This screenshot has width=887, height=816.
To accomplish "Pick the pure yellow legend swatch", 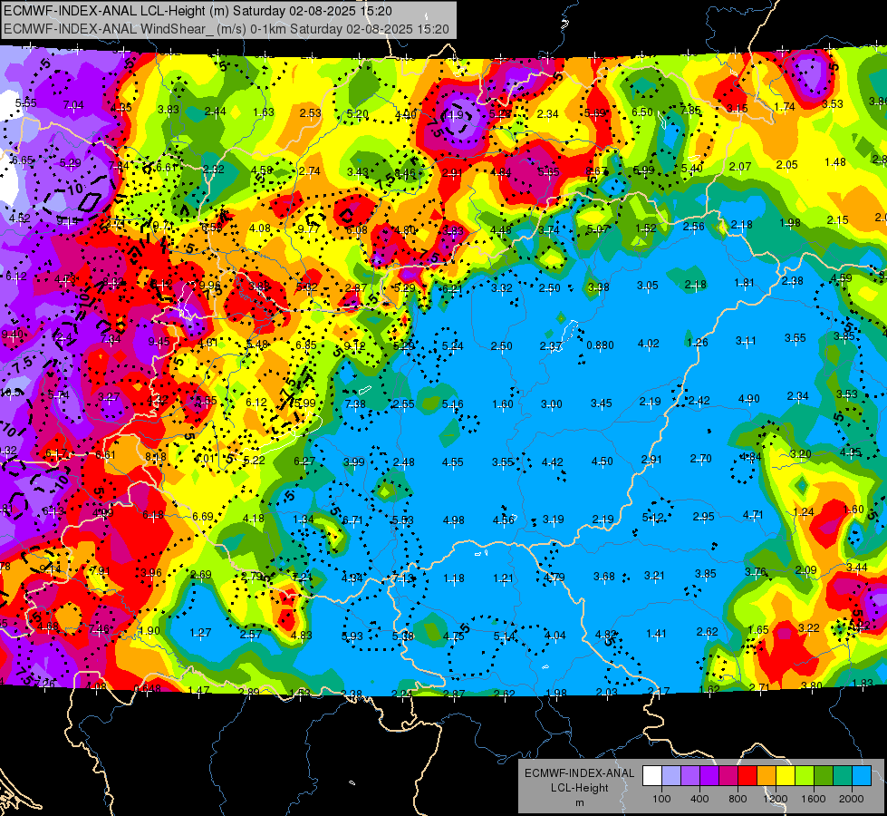I will [x=786, y=776].
